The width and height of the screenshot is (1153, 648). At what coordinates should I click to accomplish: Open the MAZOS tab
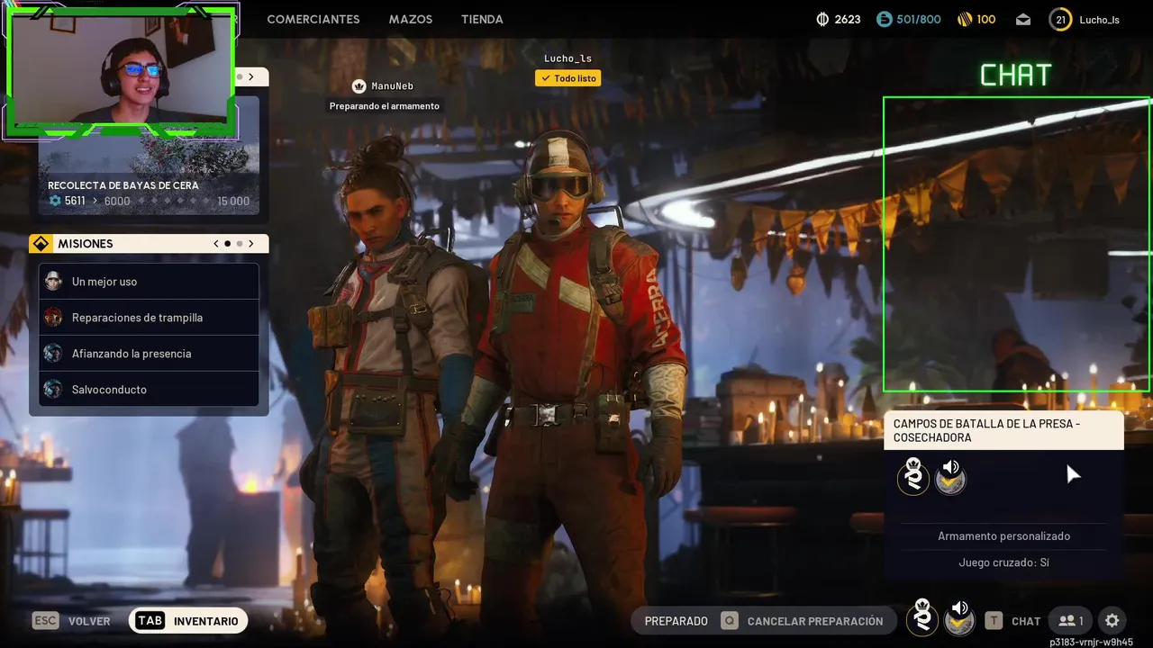click(x=411, y=19)
